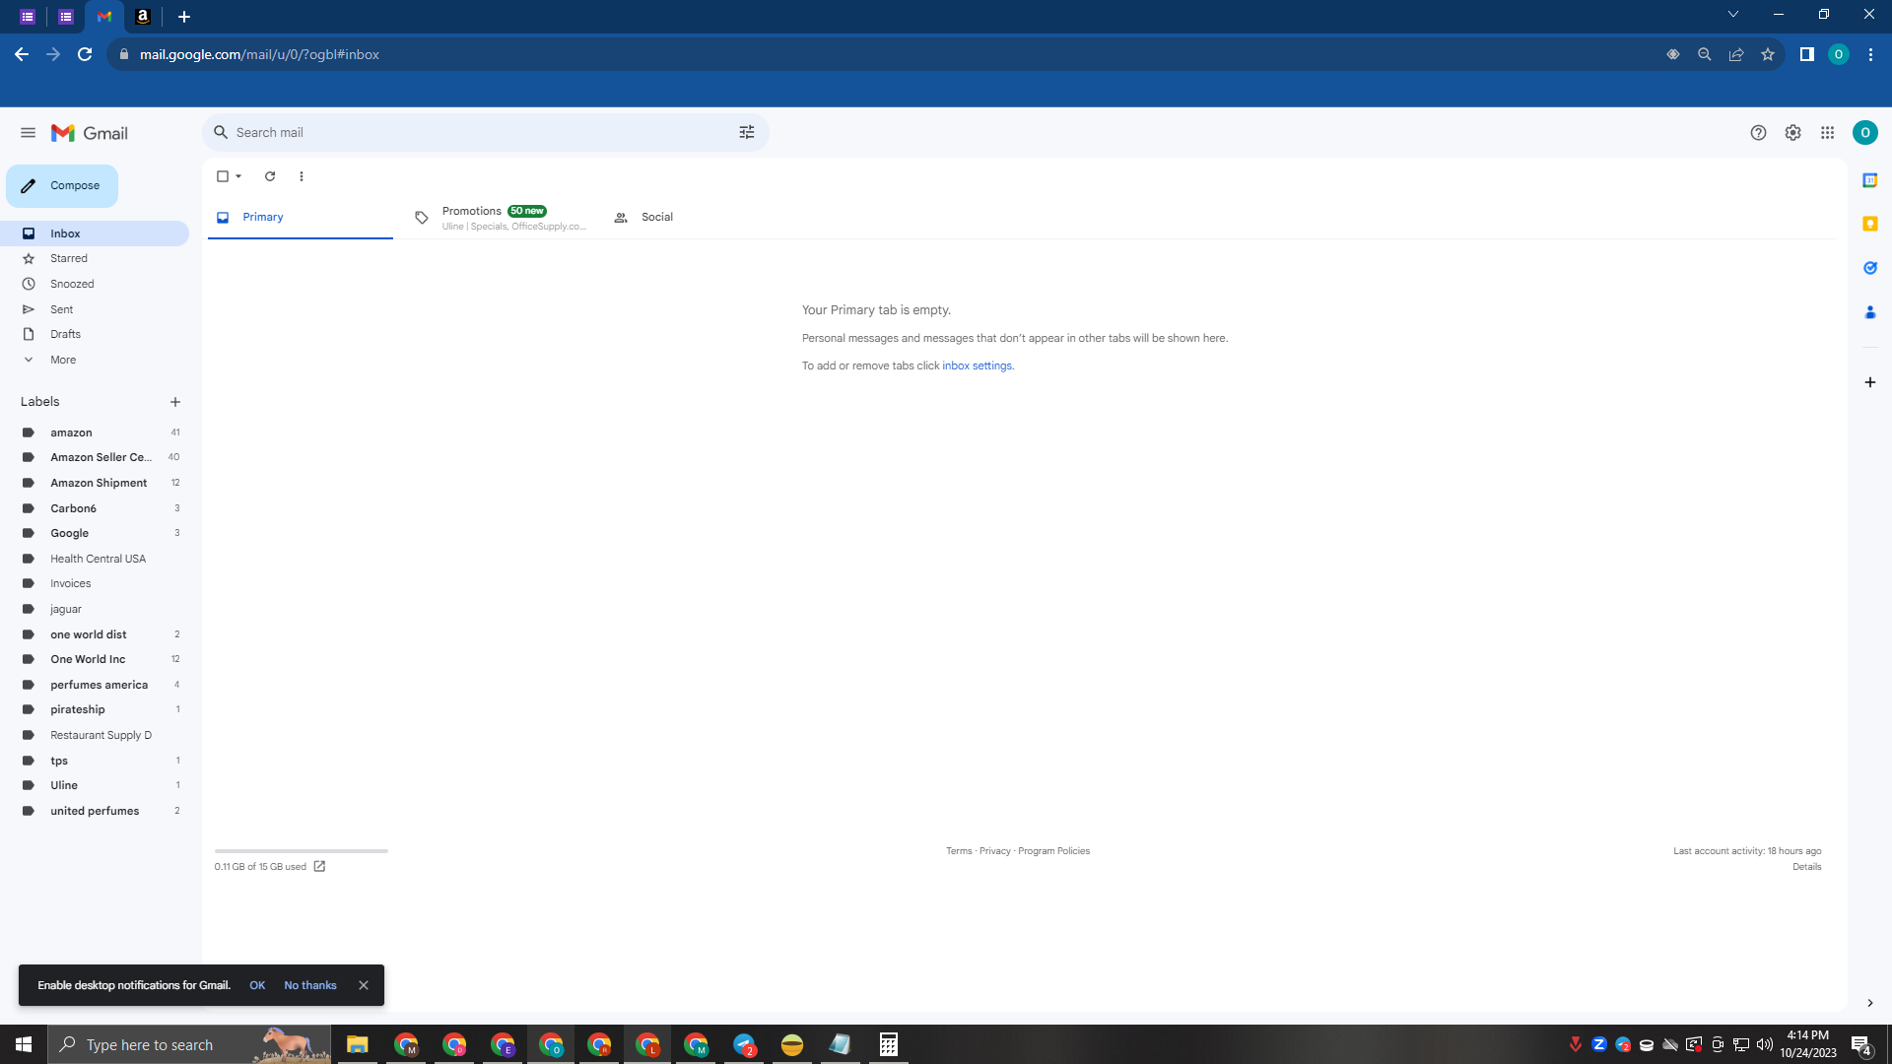Tick the select all messages checkbox
Viewport: 1892px width, 1064px height.
coord(223,176)
